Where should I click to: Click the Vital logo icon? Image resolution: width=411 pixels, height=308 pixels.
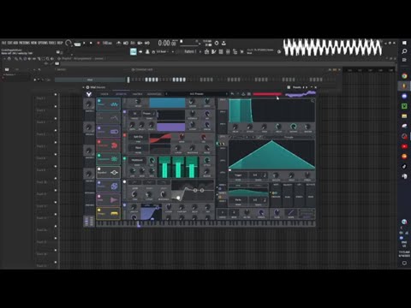point(89,94)
